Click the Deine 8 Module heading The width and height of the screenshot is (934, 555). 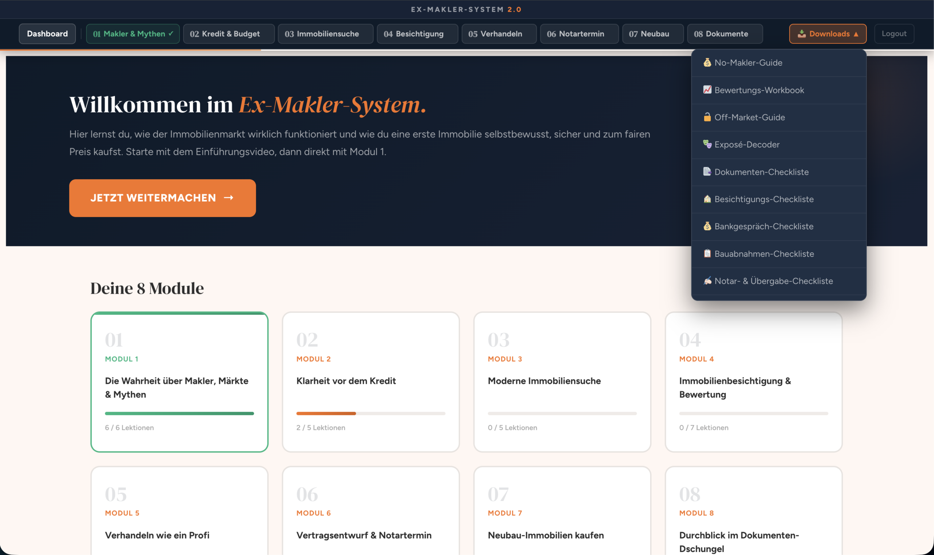(147, 288)
